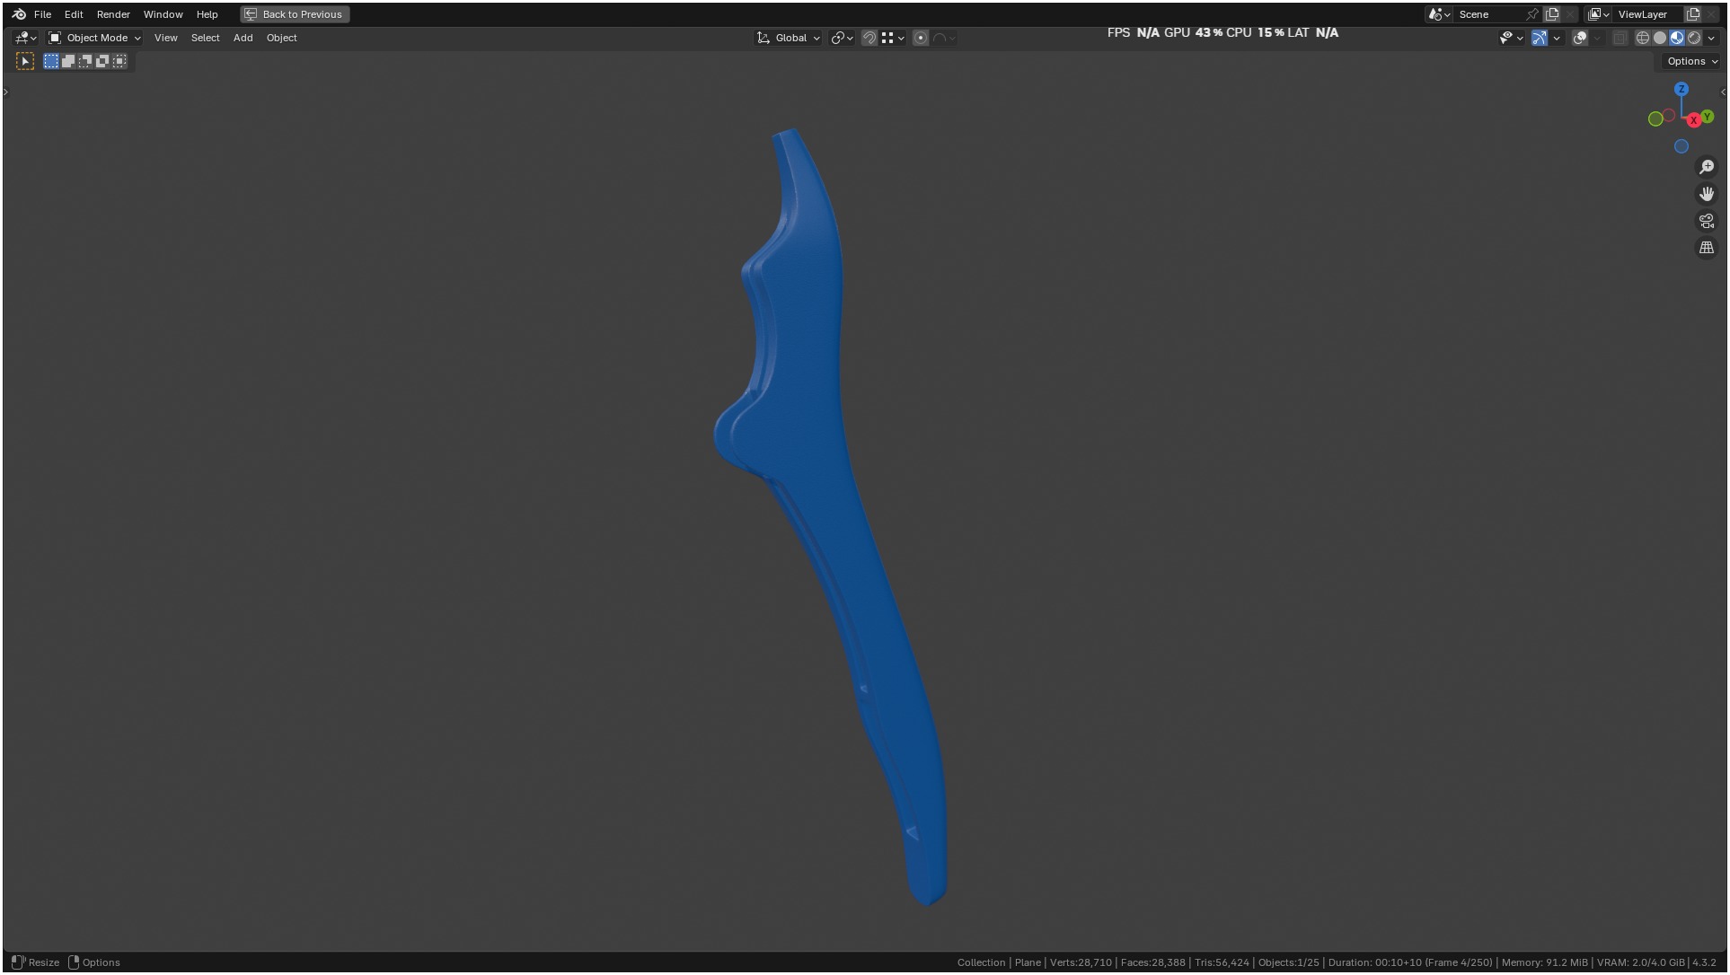Open the snapping options dropdown
Viewport: 1730px width, 975px height.
point(893,38)
